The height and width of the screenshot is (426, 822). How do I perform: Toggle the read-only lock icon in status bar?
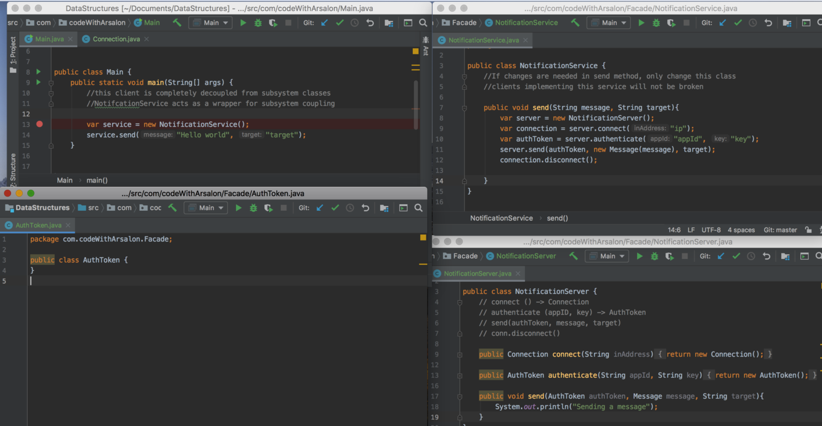[x=808, y=230]
